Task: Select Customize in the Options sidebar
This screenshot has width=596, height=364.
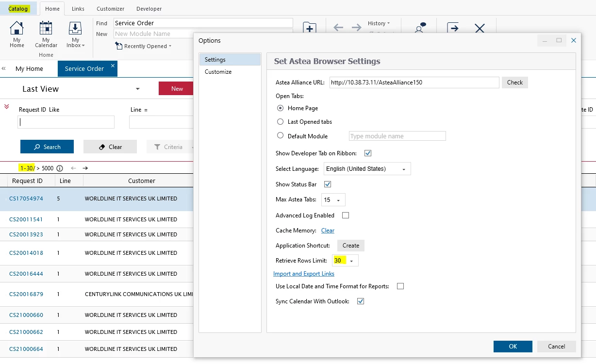Action: tap(218, 72)
